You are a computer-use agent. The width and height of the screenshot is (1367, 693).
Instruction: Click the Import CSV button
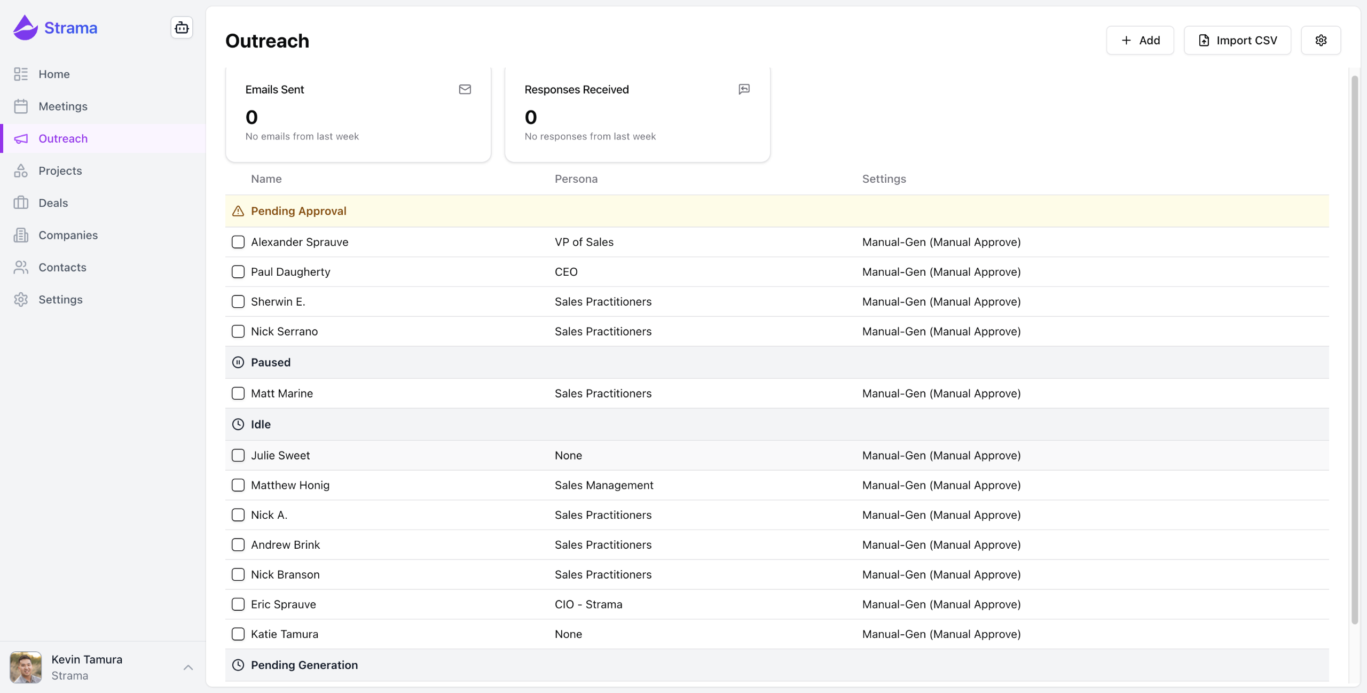pyautogui.click(x=1237, y=40)
